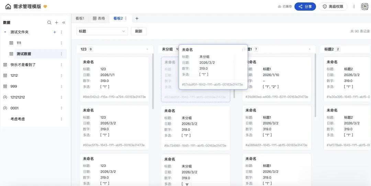Open more options for 1212
Image resolution: width=371 pixels, height=186 pixels.
(x=61, y=76)
